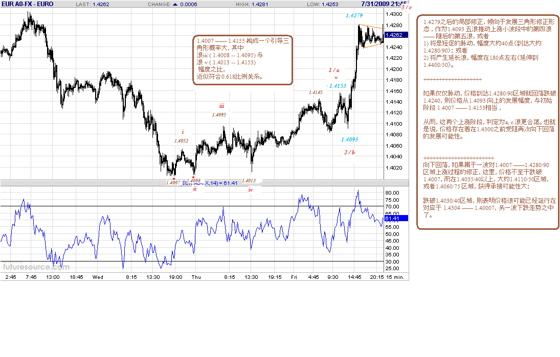
Task: Click the 1.4020 price axis label
Action: point(394,168)
